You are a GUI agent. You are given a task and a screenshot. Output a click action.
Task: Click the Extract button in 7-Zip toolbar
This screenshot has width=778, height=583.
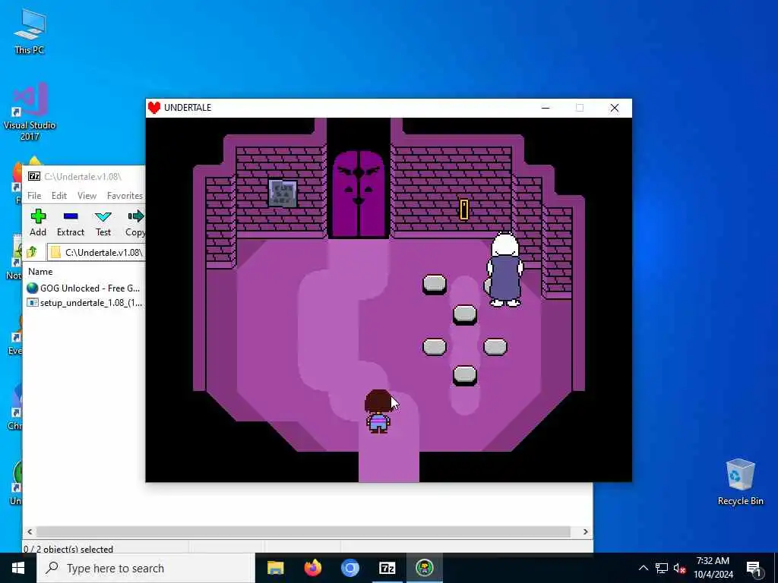71,222
